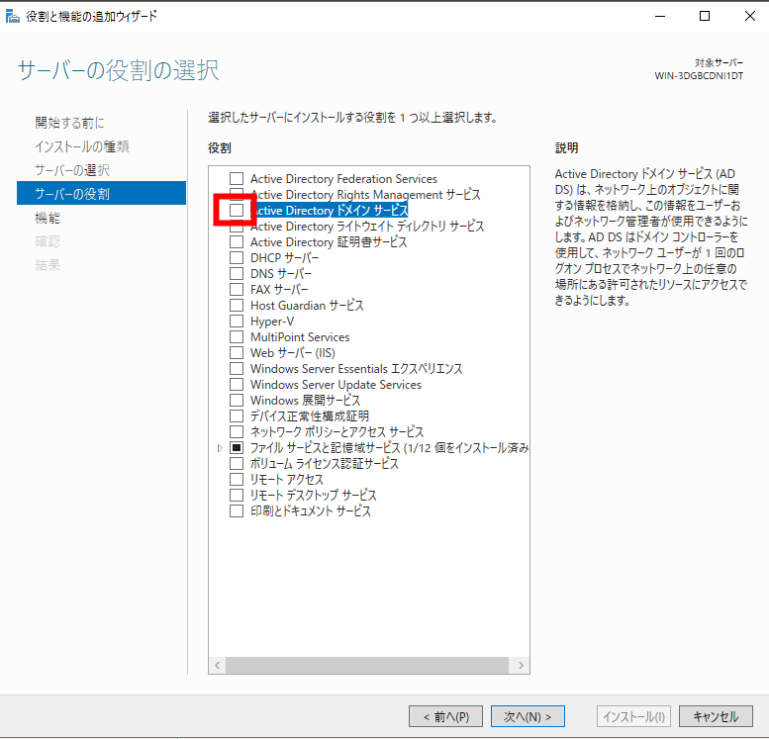Go to 開始する前に wizard step
The height and width of the screenshot is (739, 769).
(x=69, y=123)
